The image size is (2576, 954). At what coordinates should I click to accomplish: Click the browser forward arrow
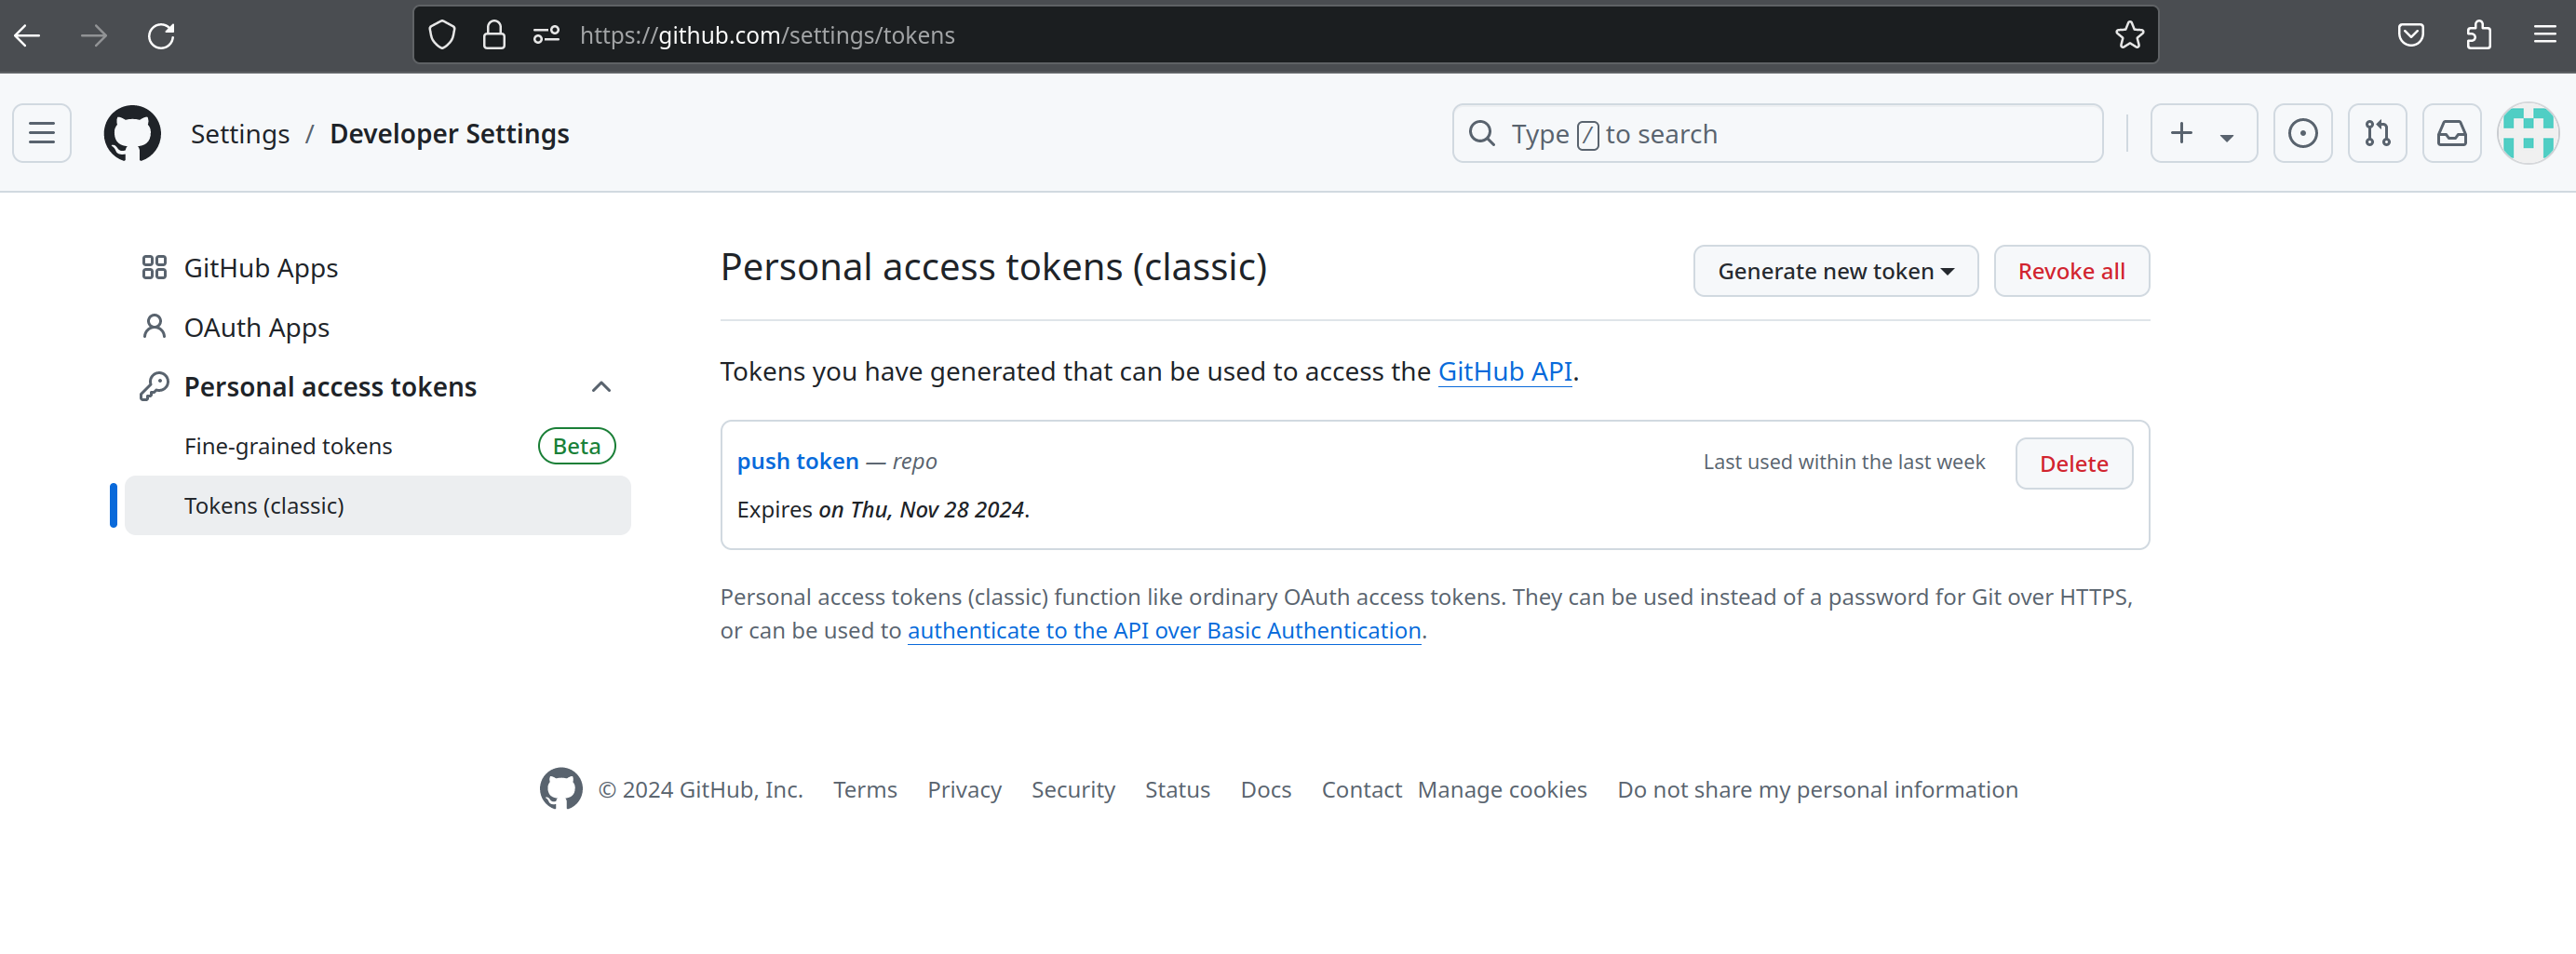pos(94,36)
